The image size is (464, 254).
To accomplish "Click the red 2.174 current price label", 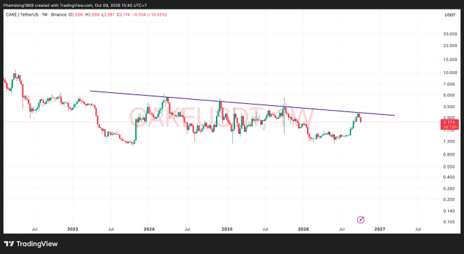I will 450,122.
